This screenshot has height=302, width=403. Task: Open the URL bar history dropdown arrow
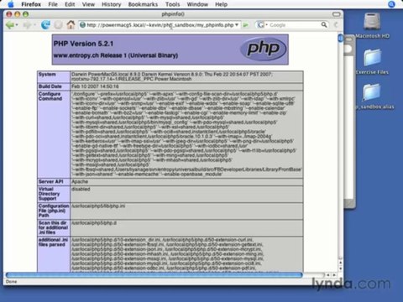pos(237,25)
